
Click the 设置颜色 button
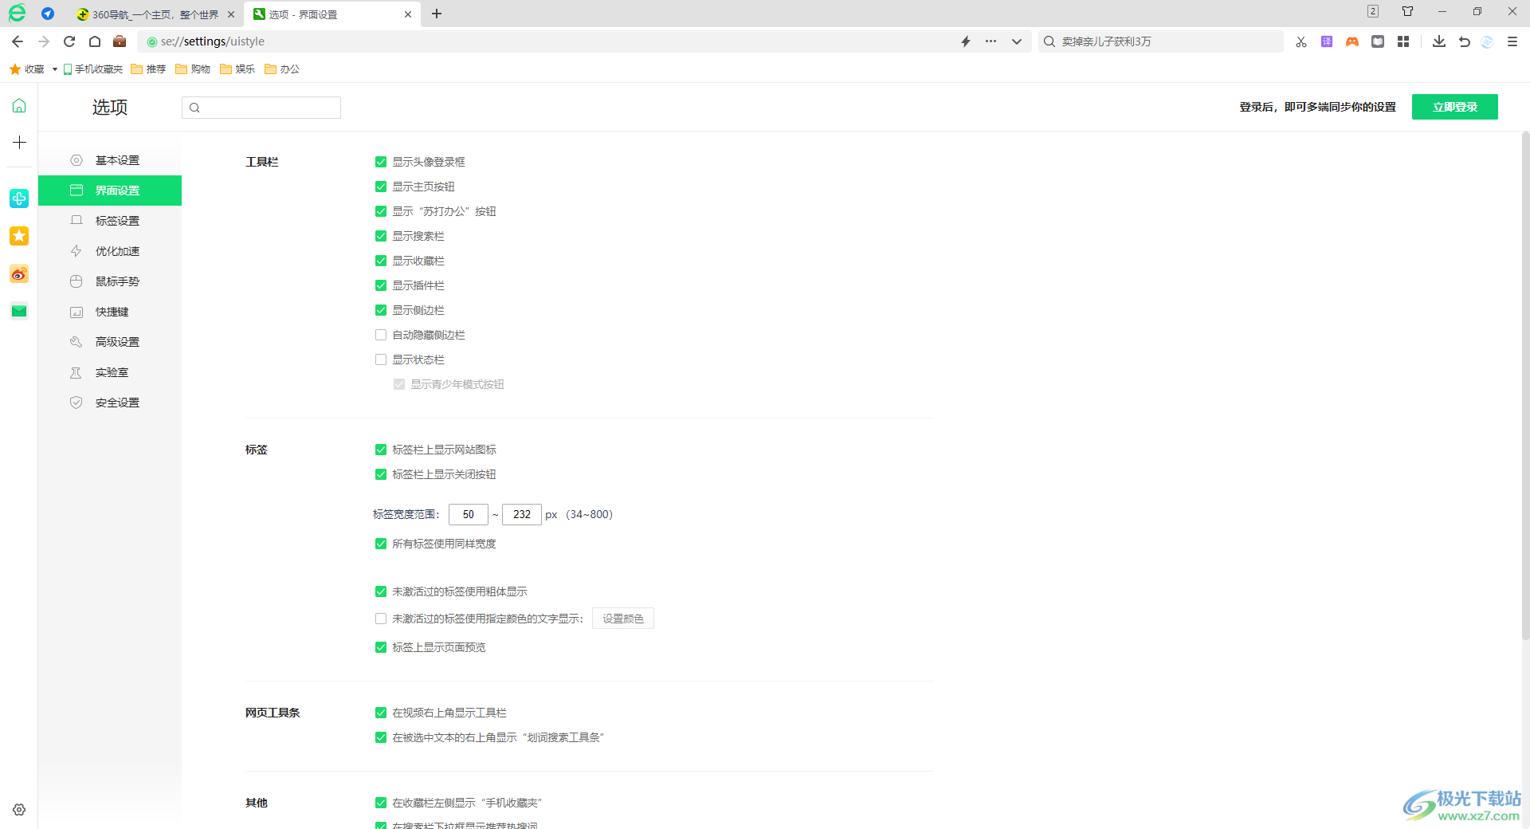tap(623, 619)
